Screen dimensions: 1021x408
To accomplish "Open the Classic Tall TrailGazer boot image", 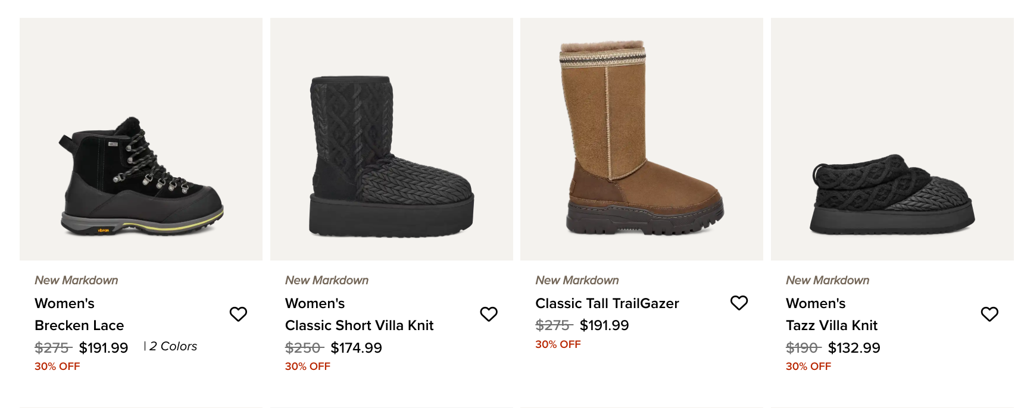I will [642, 139].
